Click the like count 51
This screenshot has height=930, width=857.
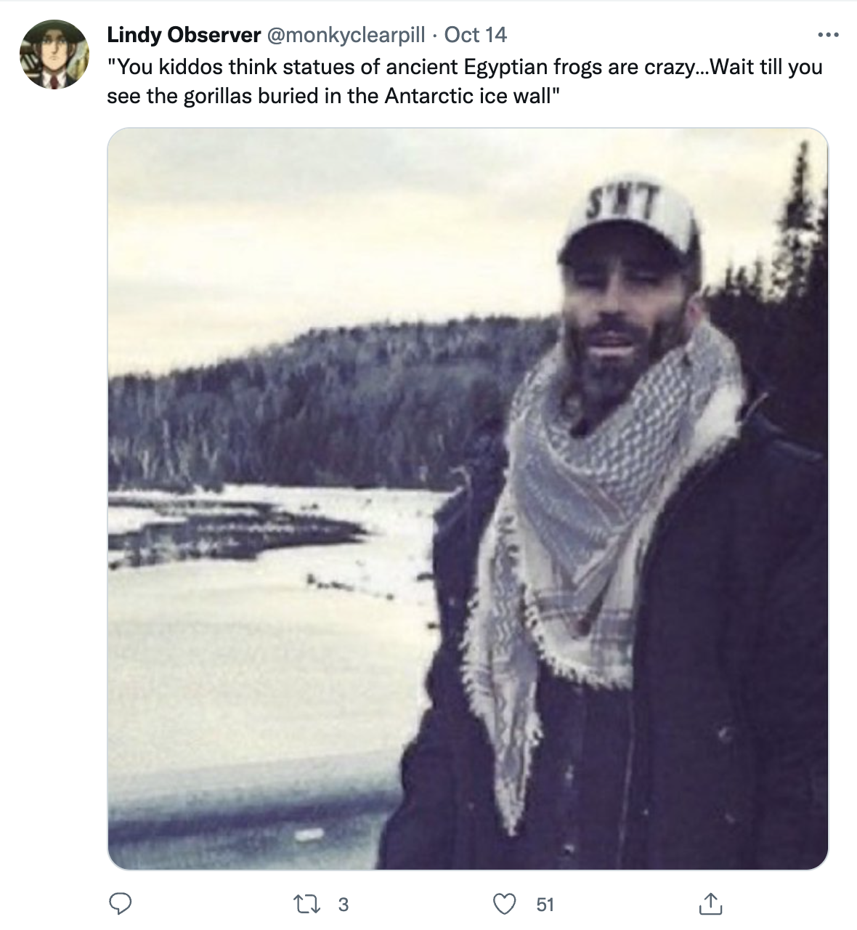[x=545, y=905]
